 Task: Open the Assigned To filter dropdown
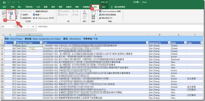click(x=169, y=43)
